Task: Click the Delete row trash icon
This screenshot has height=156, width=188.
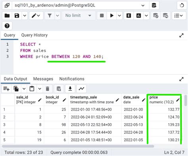Action: 48,89
